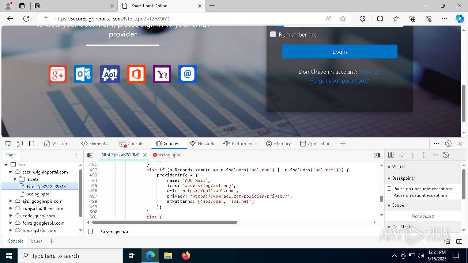
Task: Expand ajax.googleapis.com node
Action: click(x=10, y=201)
